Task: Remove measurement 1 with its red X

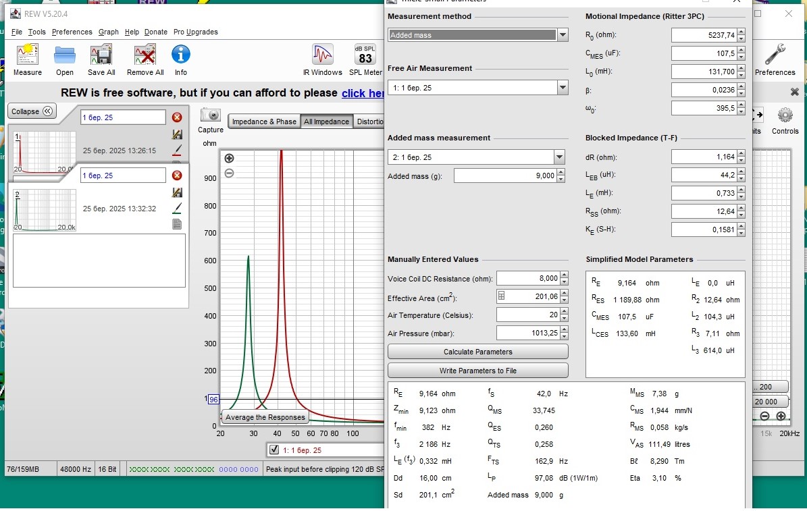Action: coord(177,117)
